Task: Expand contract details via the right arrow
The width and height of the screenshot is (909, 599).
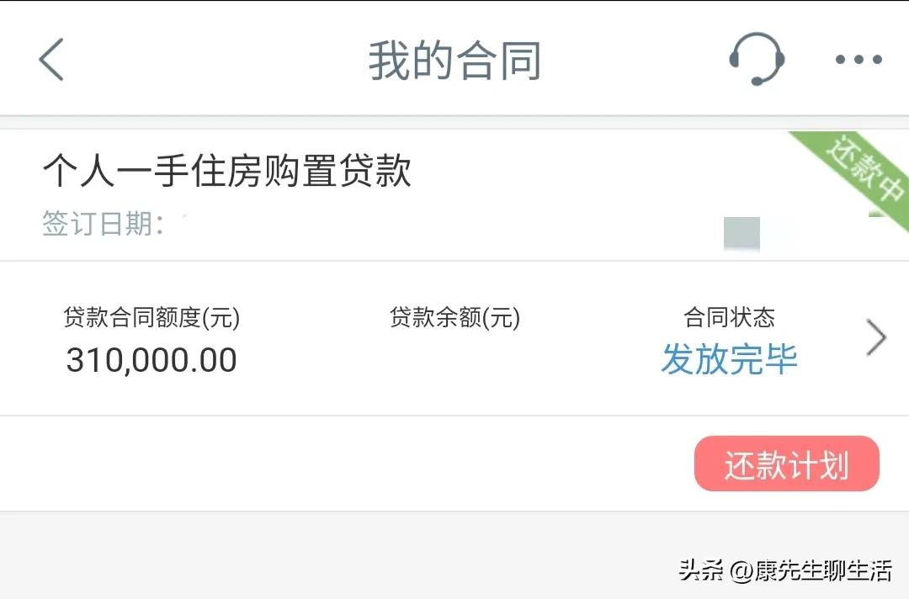Action: click(x=877, y=337)
